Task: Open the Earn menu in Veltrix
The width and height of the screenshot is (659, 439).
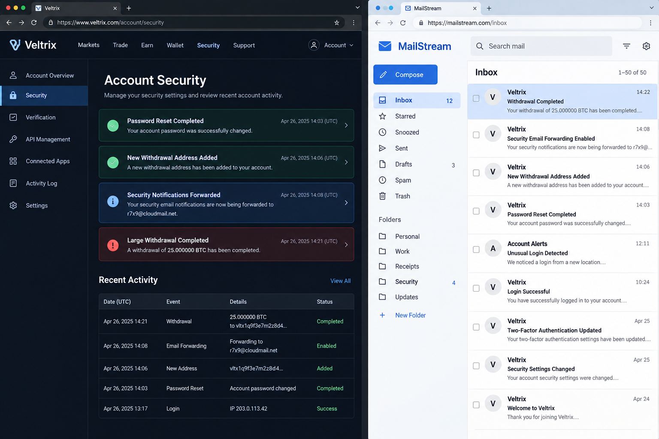Action: pos(147,45)
